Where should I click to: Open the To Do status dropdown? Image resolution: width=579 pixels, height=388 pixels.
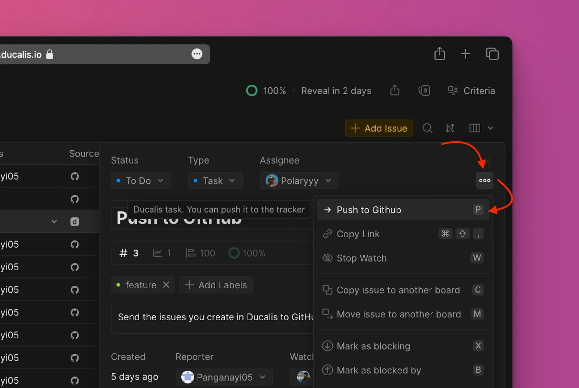coord(140,180)
